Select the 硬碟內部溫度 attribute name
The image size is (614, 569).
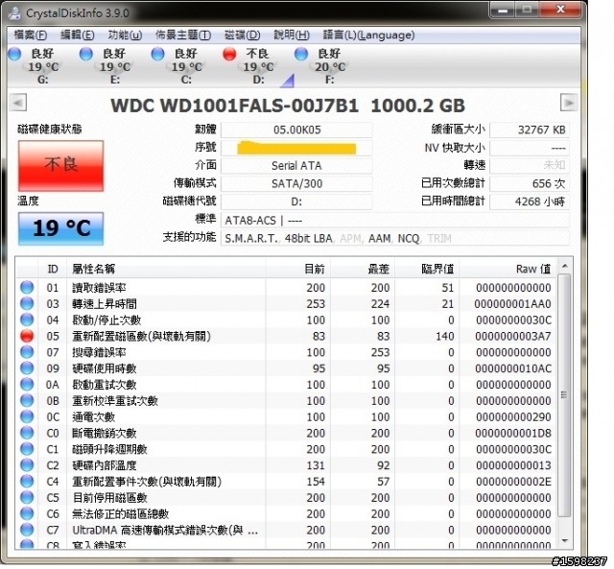[x=105, y=465]
